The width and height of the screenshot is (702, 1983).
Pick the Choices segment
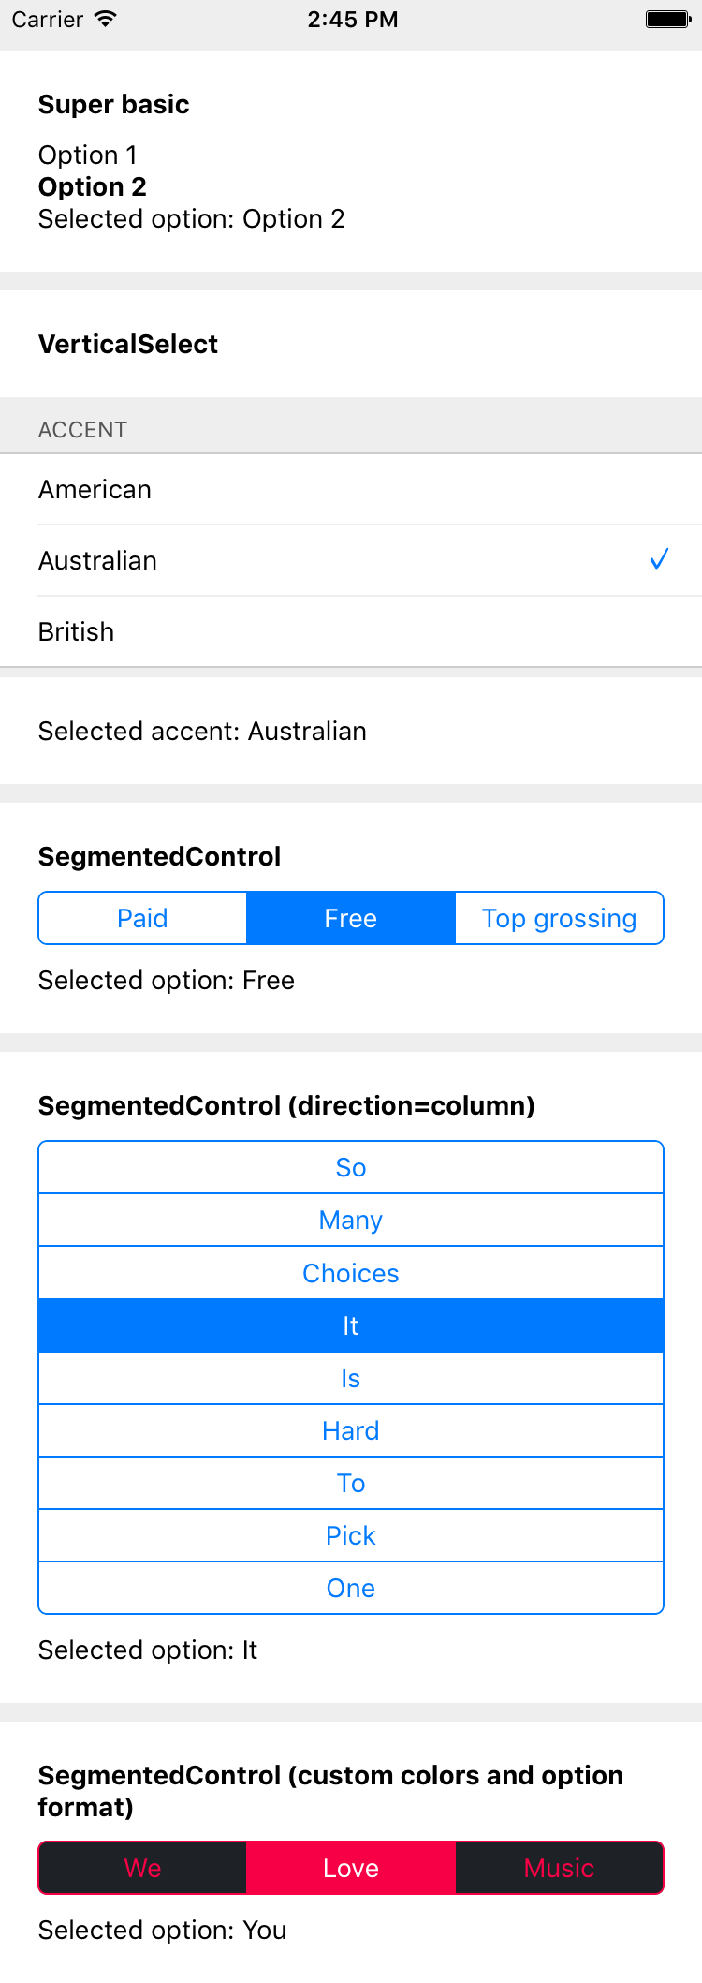pyautogui.click(x=351, y=1273)
